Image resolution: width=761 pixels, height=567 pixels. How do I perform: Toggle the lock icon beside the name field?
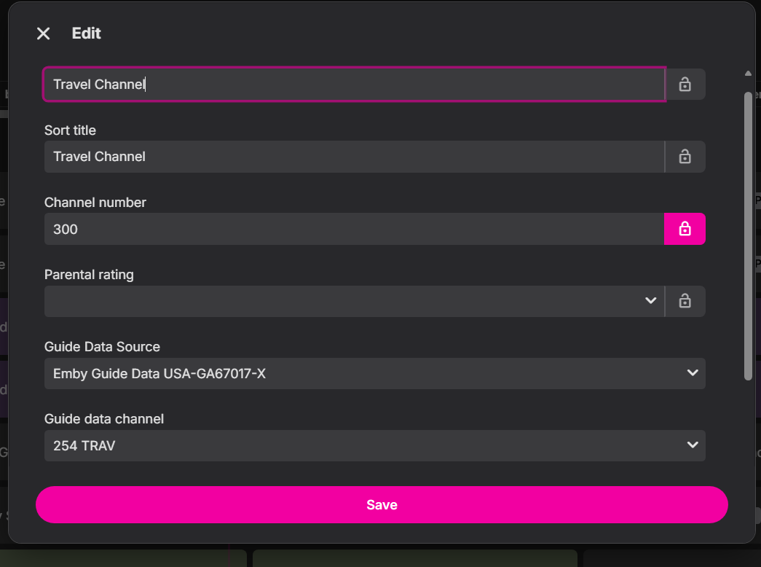[x=685, y=85]
